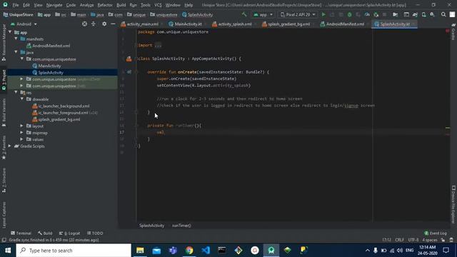Click the ENG language indicator in system tray
The height and width of the screenshot is (257, 457).
pos(409,251)
